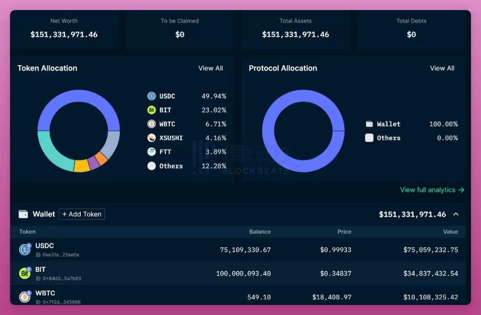Click the arrow after View full analytics
Screen dimensions: 481x315
(461, 190)
